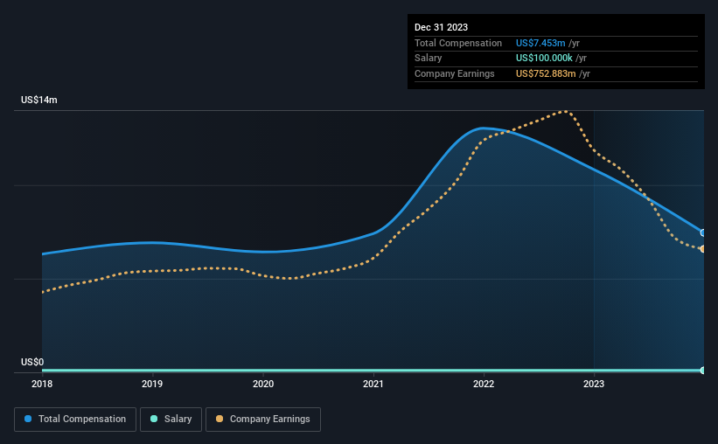Select the 2021 axis label
The width and height of the screenshot is (718, 444).
(373, 384)
